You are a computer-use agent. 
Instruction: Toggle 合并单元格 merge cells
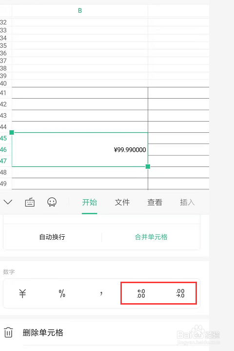(151, 237)
